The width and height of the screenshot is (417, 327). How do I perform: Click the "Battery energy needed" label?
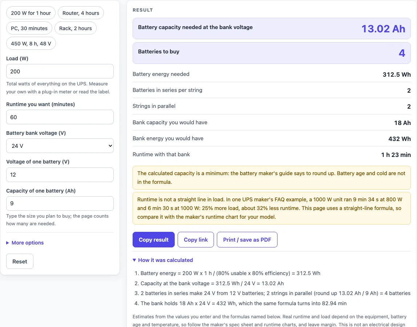pos(161,74)
